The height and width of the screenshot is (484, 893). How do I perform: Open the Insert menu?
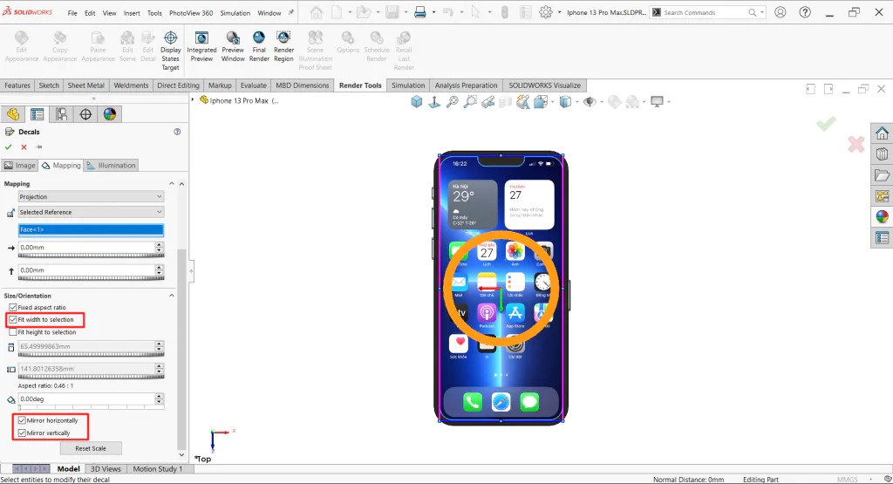[x=132, y=12]
